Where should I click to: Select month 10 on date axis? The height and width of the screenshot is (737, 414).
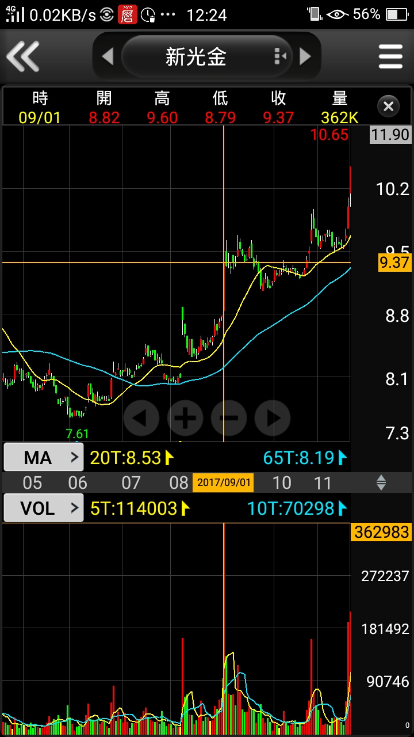click(281, 483)
